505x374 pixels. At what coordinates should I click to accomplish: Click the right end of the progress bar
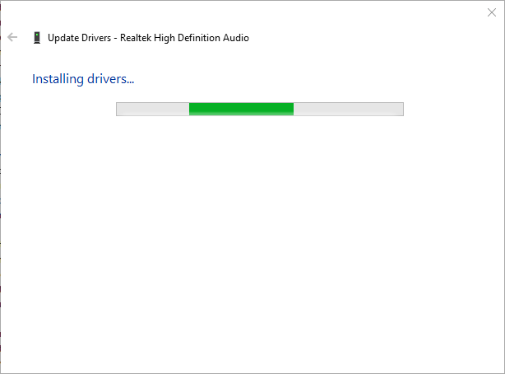point(398,109)
